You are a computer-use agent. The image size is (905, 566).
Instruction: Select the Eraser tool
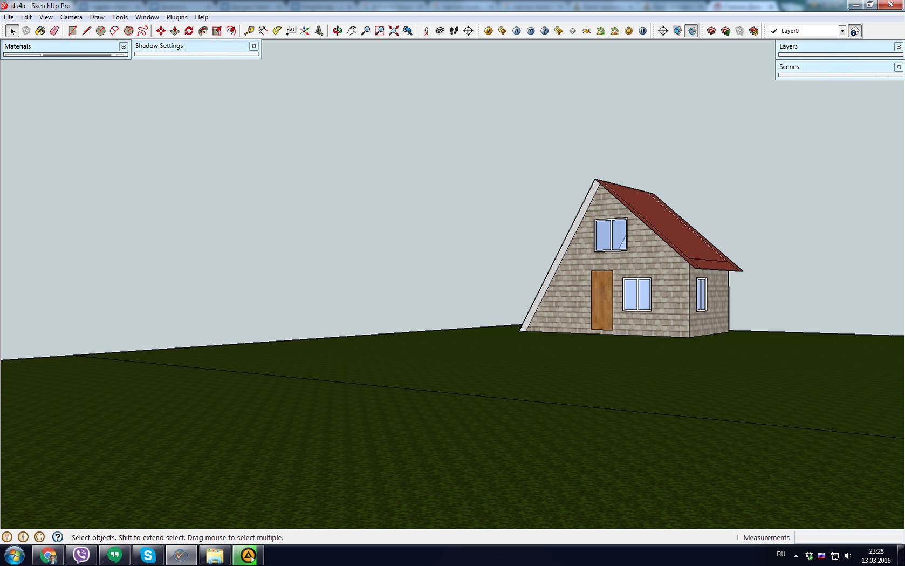click(54, 31)
